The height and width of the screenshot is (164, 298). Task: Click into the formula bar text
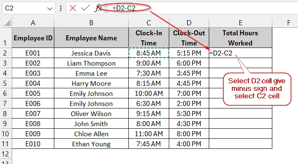coord(202,8)
